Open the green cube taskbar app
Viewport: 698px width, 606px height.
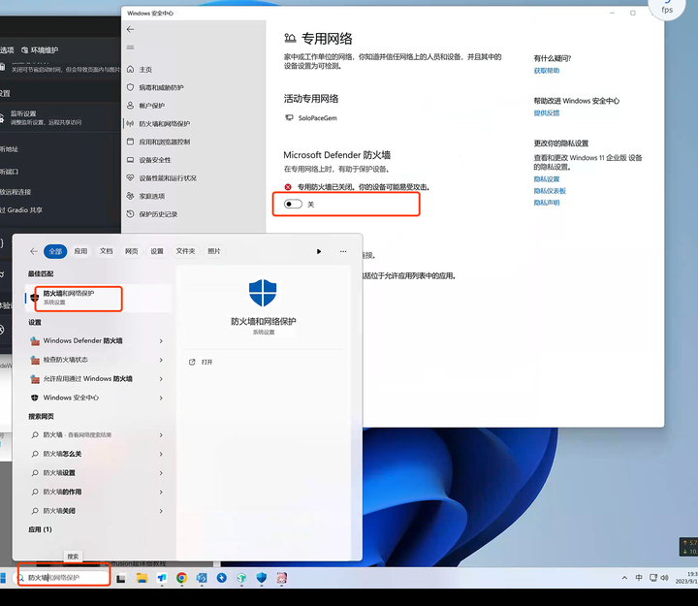coord(241,578)
